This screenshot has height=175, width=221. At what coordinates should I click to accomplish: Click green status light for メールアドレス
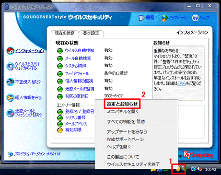[x=60, y=124]
